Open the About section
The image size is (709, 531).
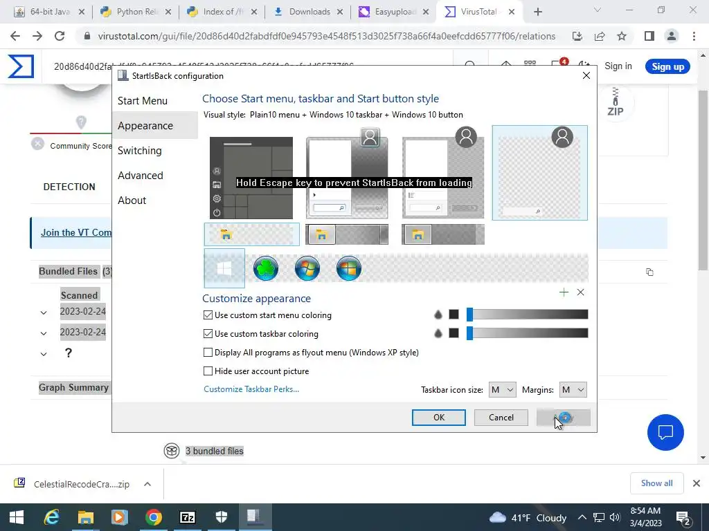tap(132, 200)
